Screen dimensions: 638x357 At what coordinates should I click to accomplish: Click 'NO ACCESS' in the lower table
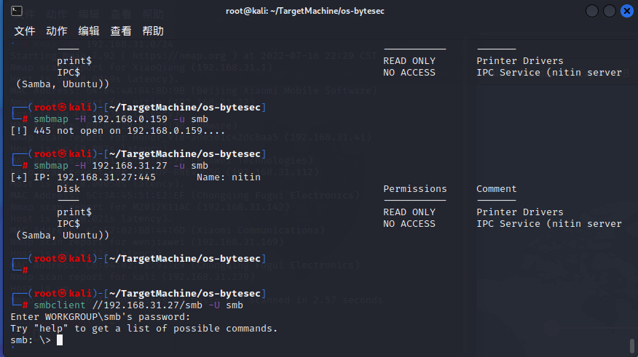(409, 224)
